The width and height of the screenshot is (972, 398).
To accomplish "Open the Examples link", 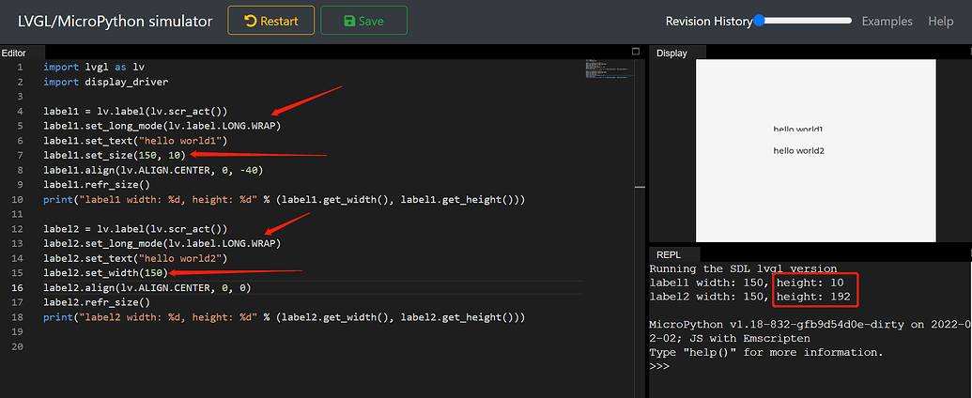I will click(887, 21).
